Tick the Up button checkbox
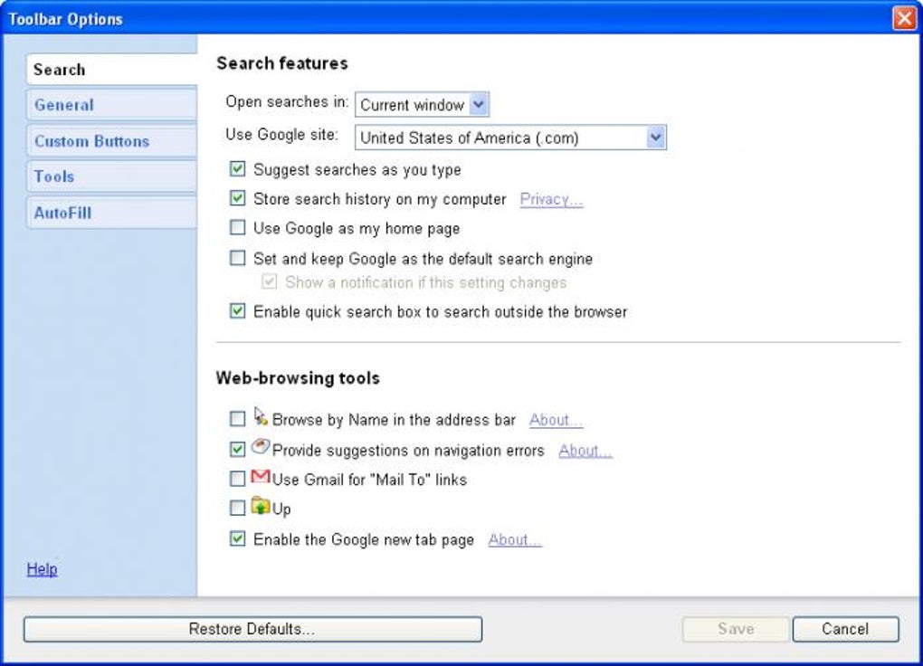This screenshot has height=666, width=923. tap(237, 508)
